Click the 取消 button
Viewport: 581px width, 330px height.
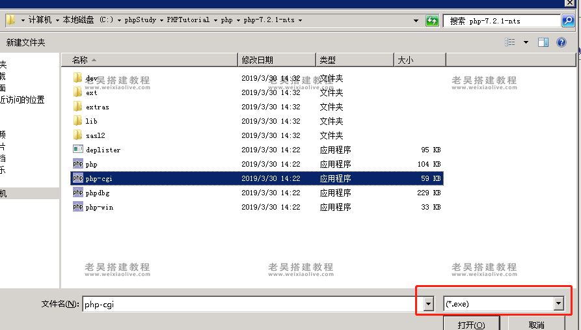click(536, 323)
